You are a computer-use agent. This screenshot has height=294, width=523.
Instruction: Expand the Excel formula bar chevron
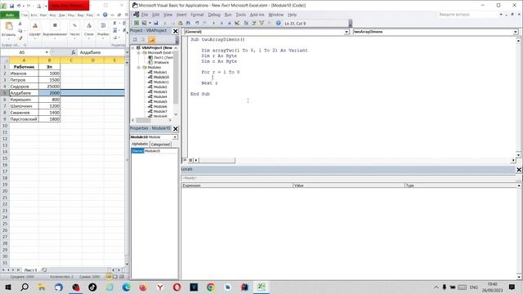[x=127, y=52]
